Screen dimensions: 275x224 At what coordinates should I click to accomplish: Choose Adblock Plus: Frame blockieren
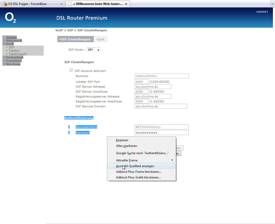(141, 172)
